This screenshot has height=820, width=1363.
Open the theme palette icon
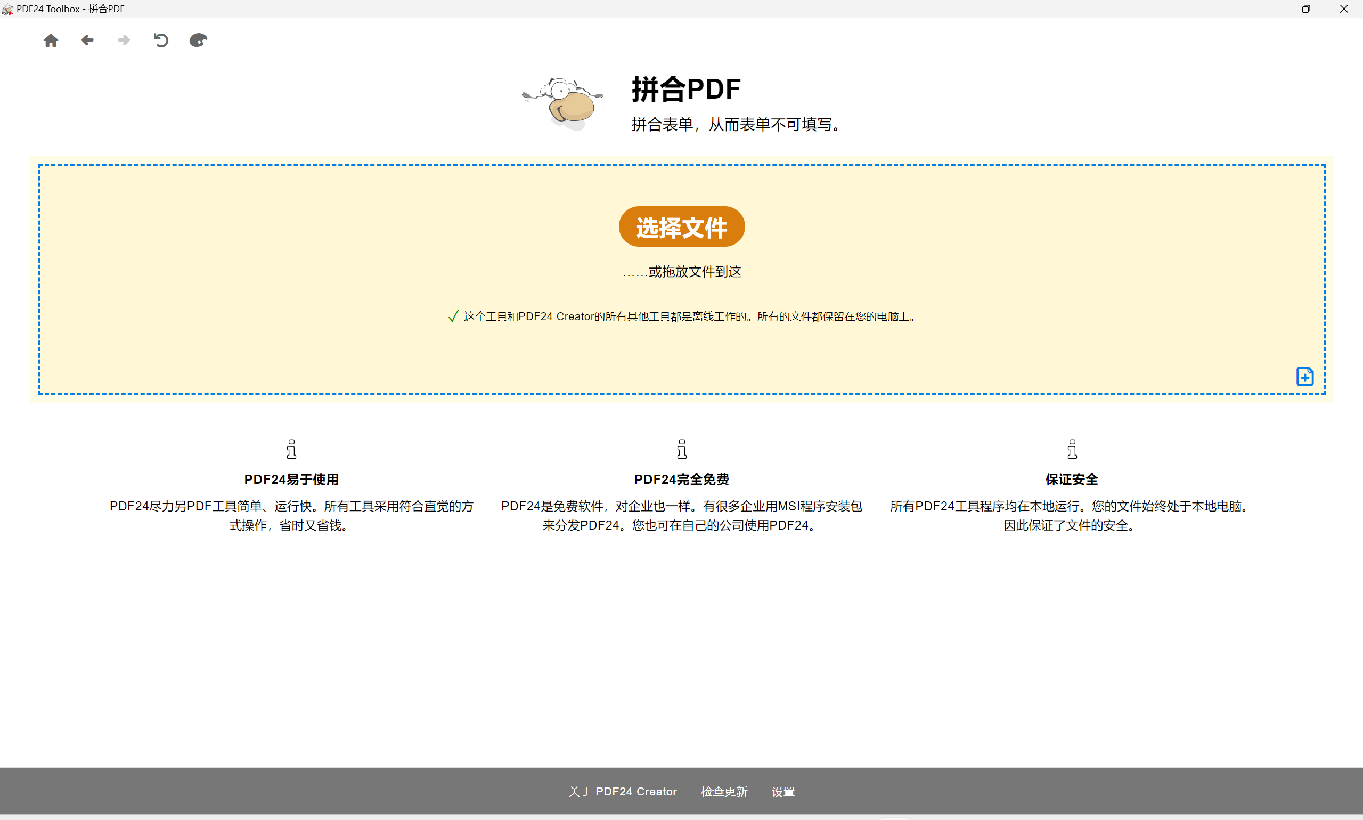198,40
